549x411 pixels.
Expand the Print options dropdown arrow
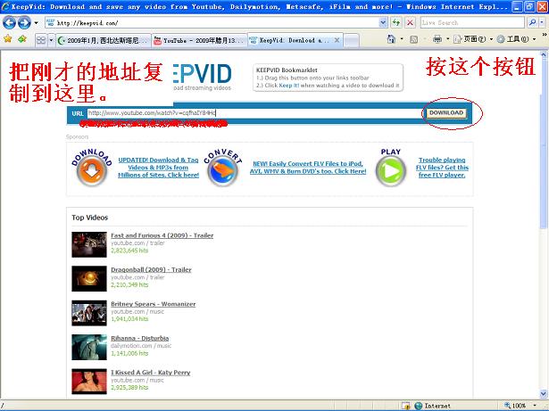[x=447, y=39]
